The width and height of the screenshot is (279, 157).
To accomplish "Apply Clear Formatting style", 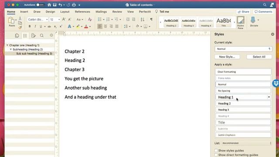I will pyautogui.click(x=243, y=72).
